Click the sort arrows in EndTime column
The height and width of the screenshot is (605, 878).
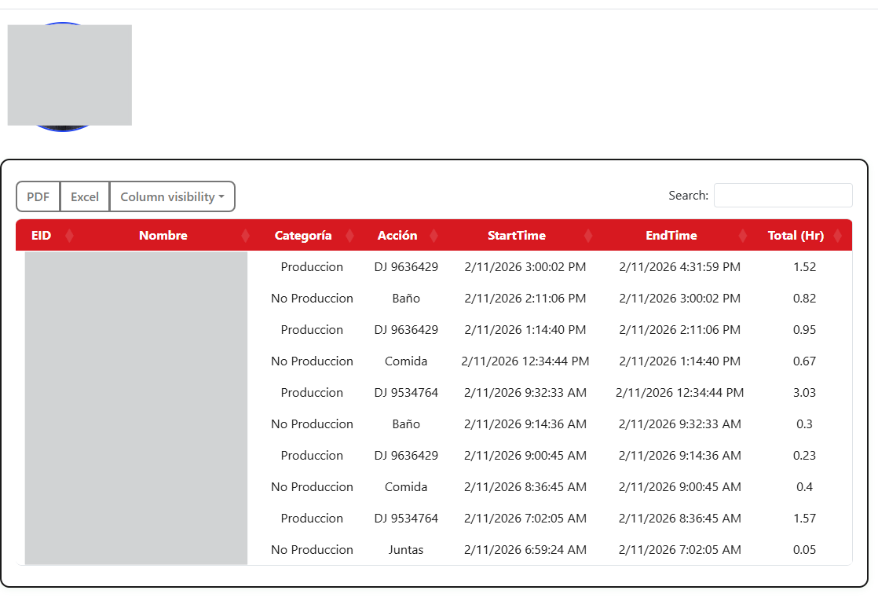743,236
